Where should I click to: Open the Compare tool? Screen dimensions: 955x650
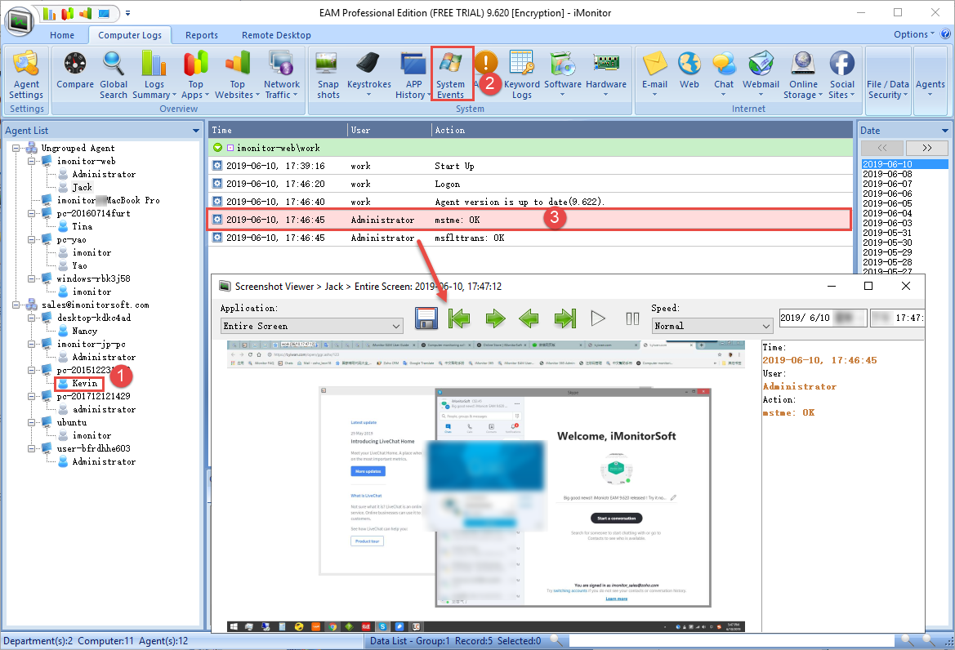coord(75,71)
